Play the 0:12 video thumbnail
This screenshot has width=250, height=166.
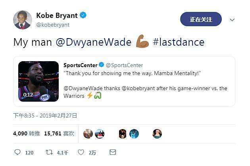pyautogui.click(x=38, y=81)
